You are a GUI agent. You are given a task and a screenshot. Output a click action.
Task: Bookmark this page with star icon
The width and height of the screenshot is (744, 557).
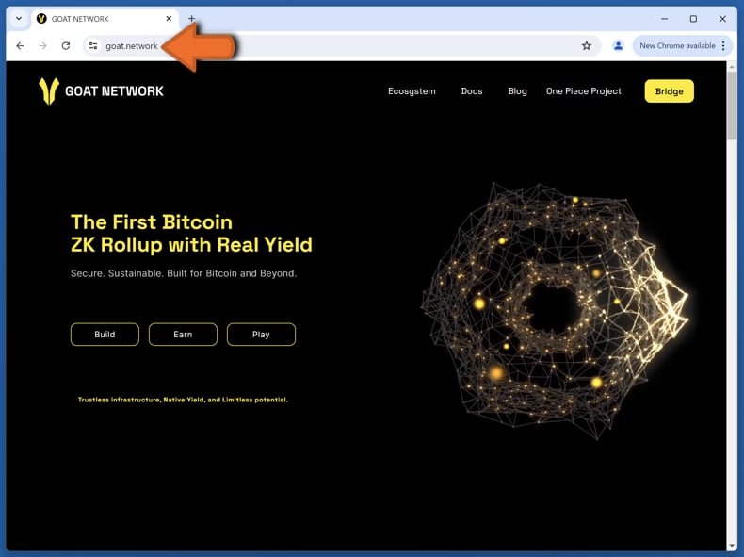pyautogui.click(x=587, y=45)
